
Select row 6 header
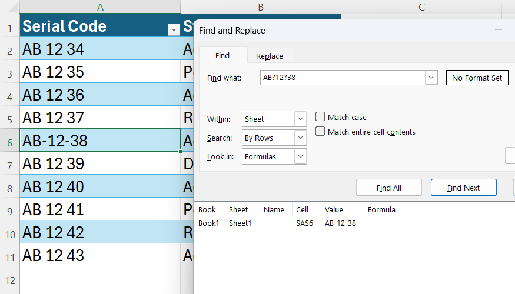coord(10,143)
